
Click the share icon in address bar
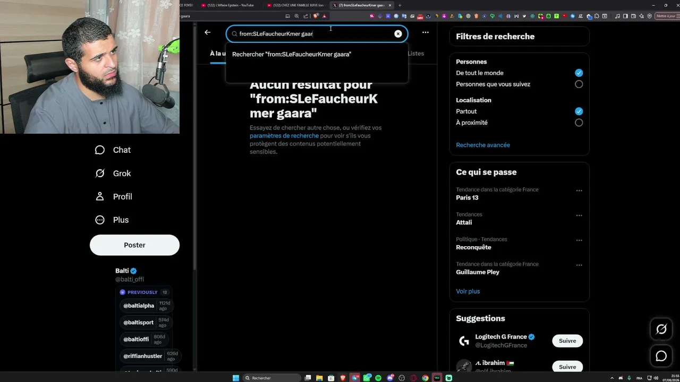coord(305,16)
